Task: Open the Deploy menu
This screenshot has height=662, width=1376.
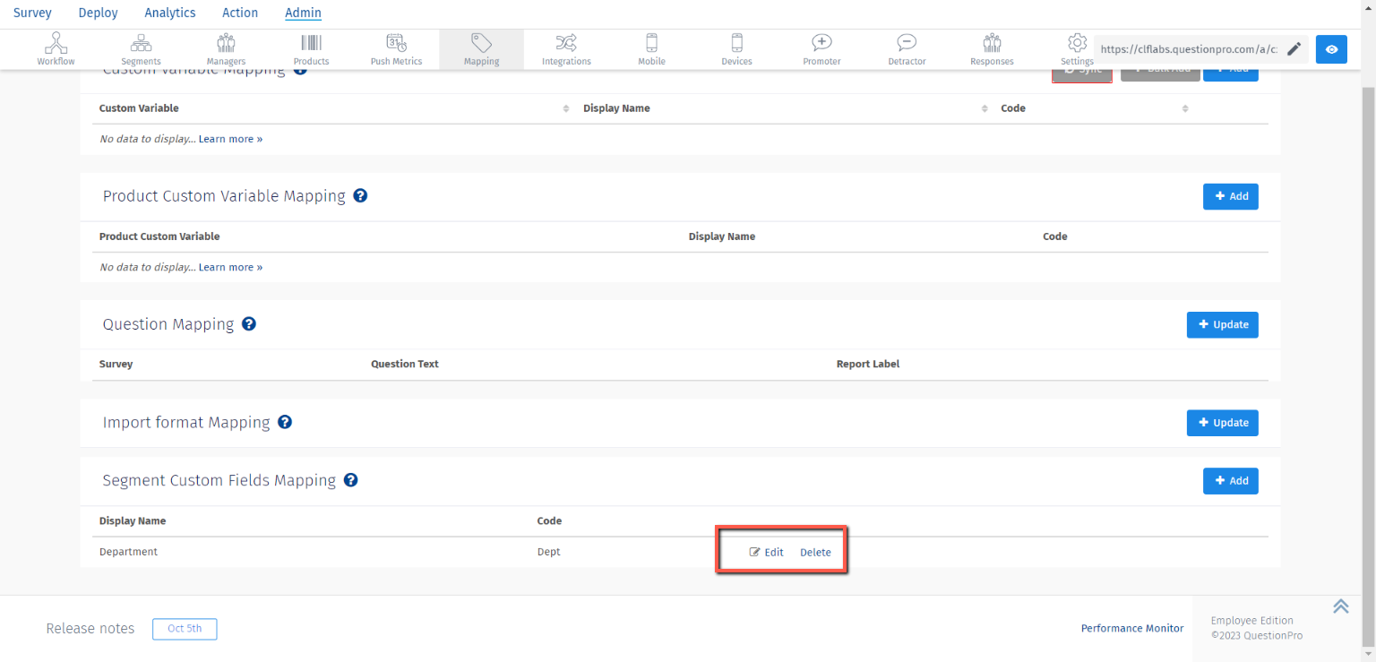Action: 98,13
